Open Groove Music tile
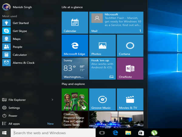This screenshot has width=182, height=137. click(102, 99)
